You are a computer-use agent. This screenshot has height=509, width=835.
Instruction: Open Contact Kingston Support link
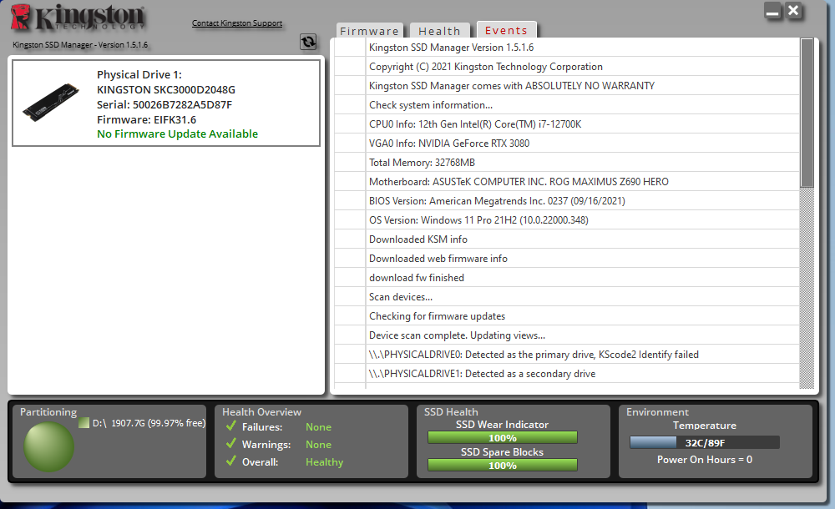pyautogui.click(x=237, y=23)
